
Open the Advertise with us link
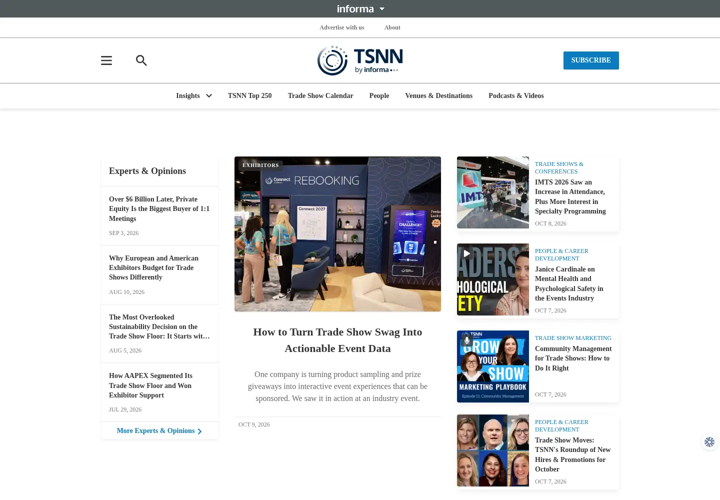point(342,27)
